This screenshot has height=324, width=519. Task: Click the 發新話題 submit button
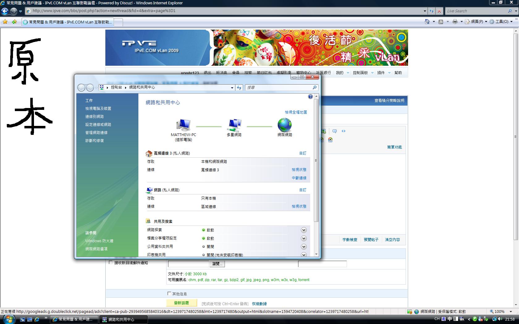[181, 303]
